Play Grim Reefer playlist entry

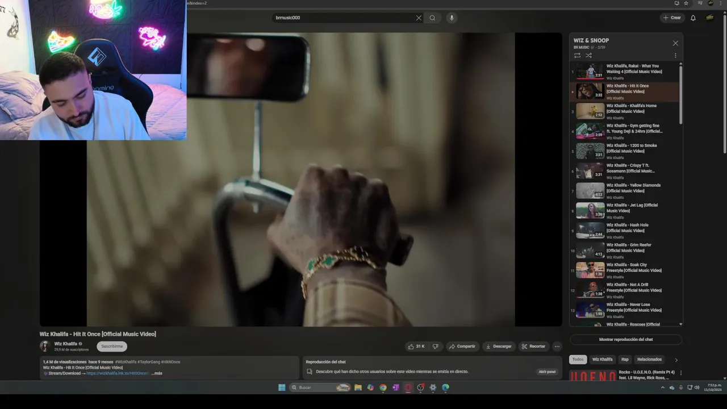[624, 251]
